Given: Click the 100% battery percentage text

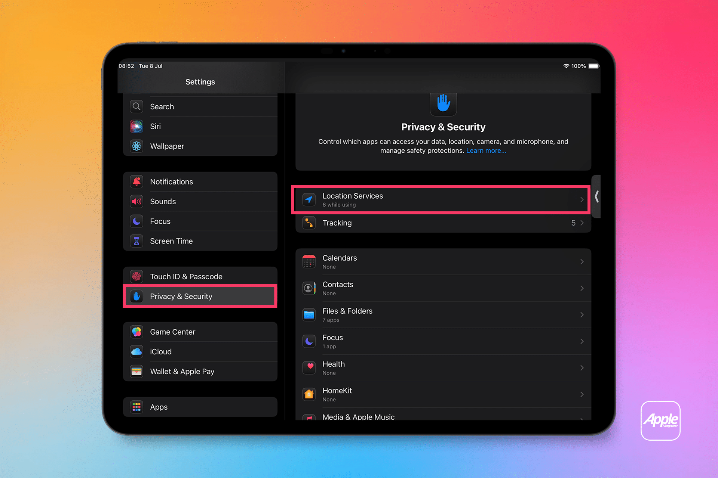Looking at the screenshot, I should 579,66.
